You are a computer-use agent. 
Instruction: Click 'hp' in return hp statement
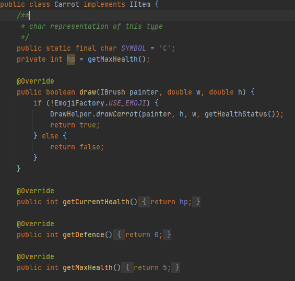coord(184,202)
